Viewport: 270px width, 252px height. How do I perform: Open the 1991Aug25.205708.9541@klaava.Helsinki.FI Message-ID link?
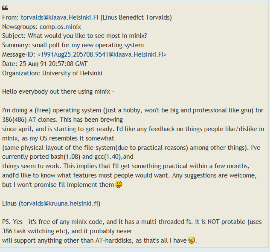[x=102, y=54]
